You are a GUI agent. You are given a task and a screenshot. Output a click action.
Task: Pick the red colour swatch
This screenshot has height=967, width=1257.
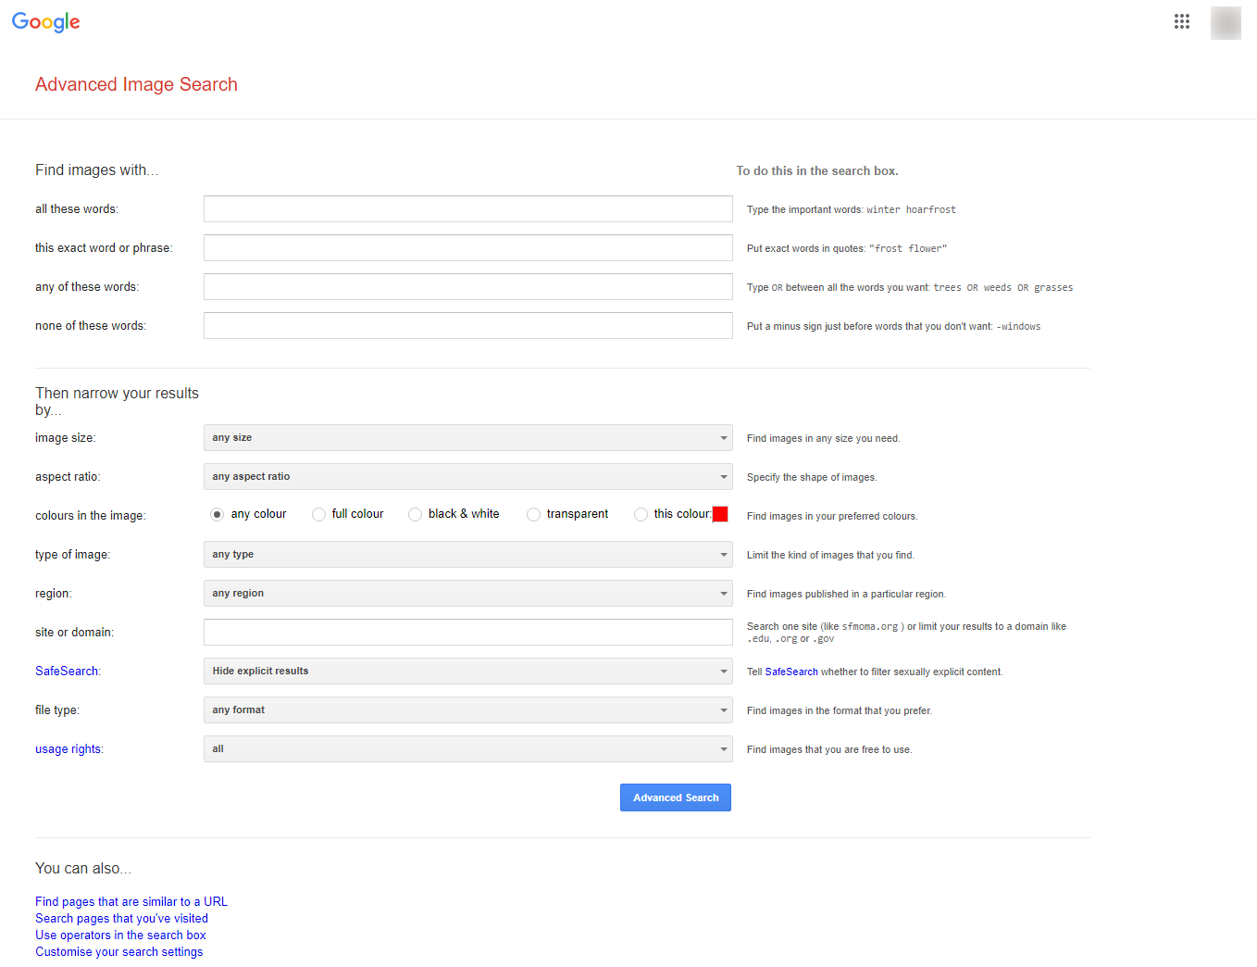[720, 514]
